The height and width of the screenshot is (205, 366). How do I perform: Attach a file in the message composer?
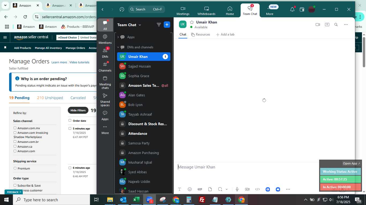(210, 189)
